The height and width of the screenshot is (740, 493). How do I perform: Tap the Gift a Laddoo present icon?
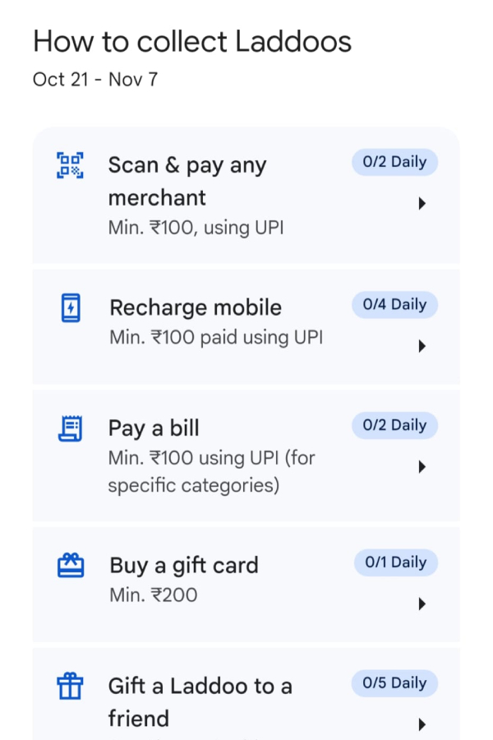point(69,686)
